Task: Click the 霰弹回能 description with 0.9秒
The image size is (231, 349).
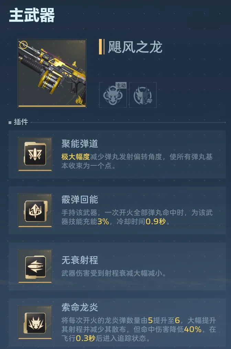Action: [x=137, y=217]
